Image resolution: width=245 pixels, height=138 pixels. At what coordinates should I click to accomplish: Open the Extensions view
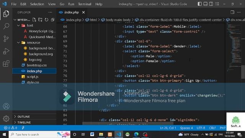pos(6,64)
